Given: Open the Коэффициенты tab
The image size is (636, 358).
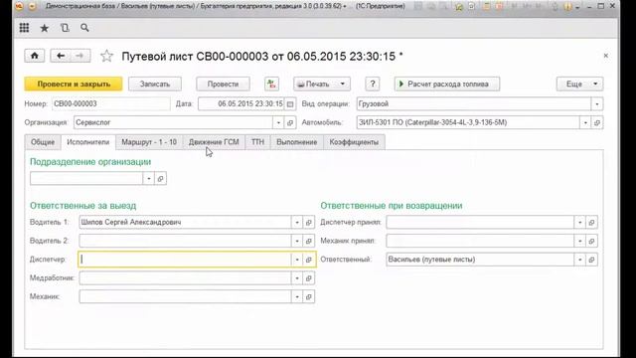Looking at the screenshot, I should pos(354,142).
